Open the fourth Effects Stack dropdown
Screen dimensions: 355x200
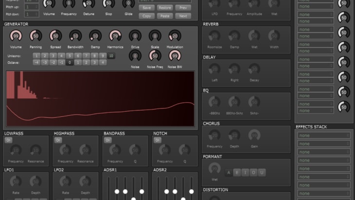[324, 161]
